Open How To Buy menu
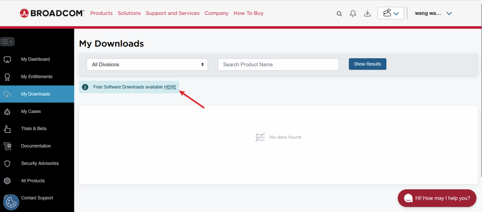 [x=248, y=13]
